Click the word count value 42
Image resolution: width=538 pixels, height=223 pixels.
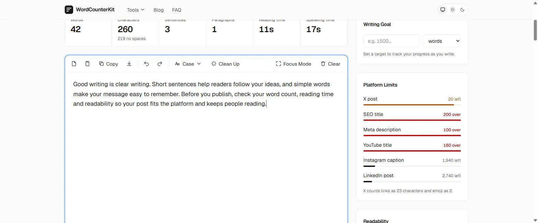75,29
